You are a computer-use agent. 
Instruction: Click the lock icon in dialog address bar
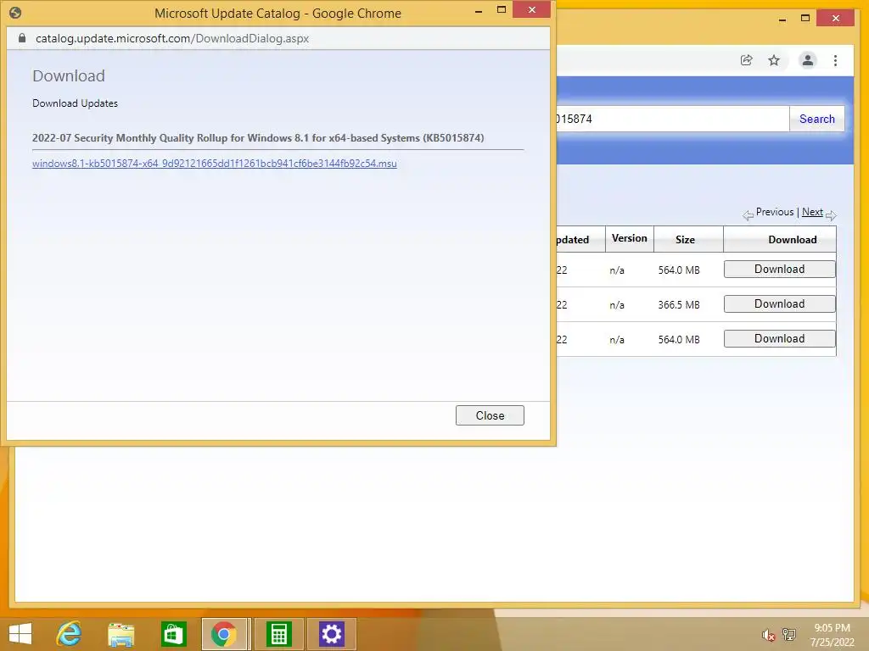(22, 38)
